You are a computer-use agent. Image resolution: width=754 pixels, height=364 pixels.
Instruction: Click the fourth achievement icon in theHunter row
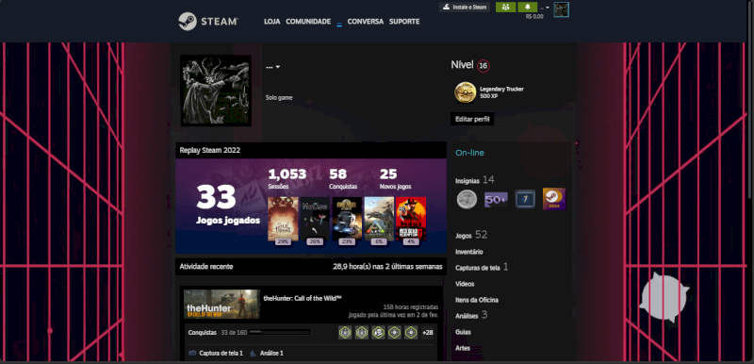(394, 332)
